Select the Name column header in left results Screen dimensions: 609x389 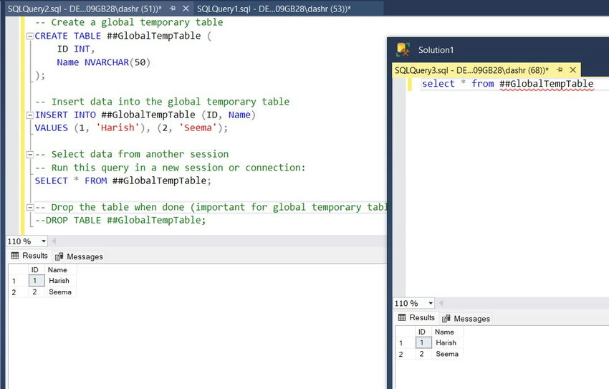click(x=61, y=269)
